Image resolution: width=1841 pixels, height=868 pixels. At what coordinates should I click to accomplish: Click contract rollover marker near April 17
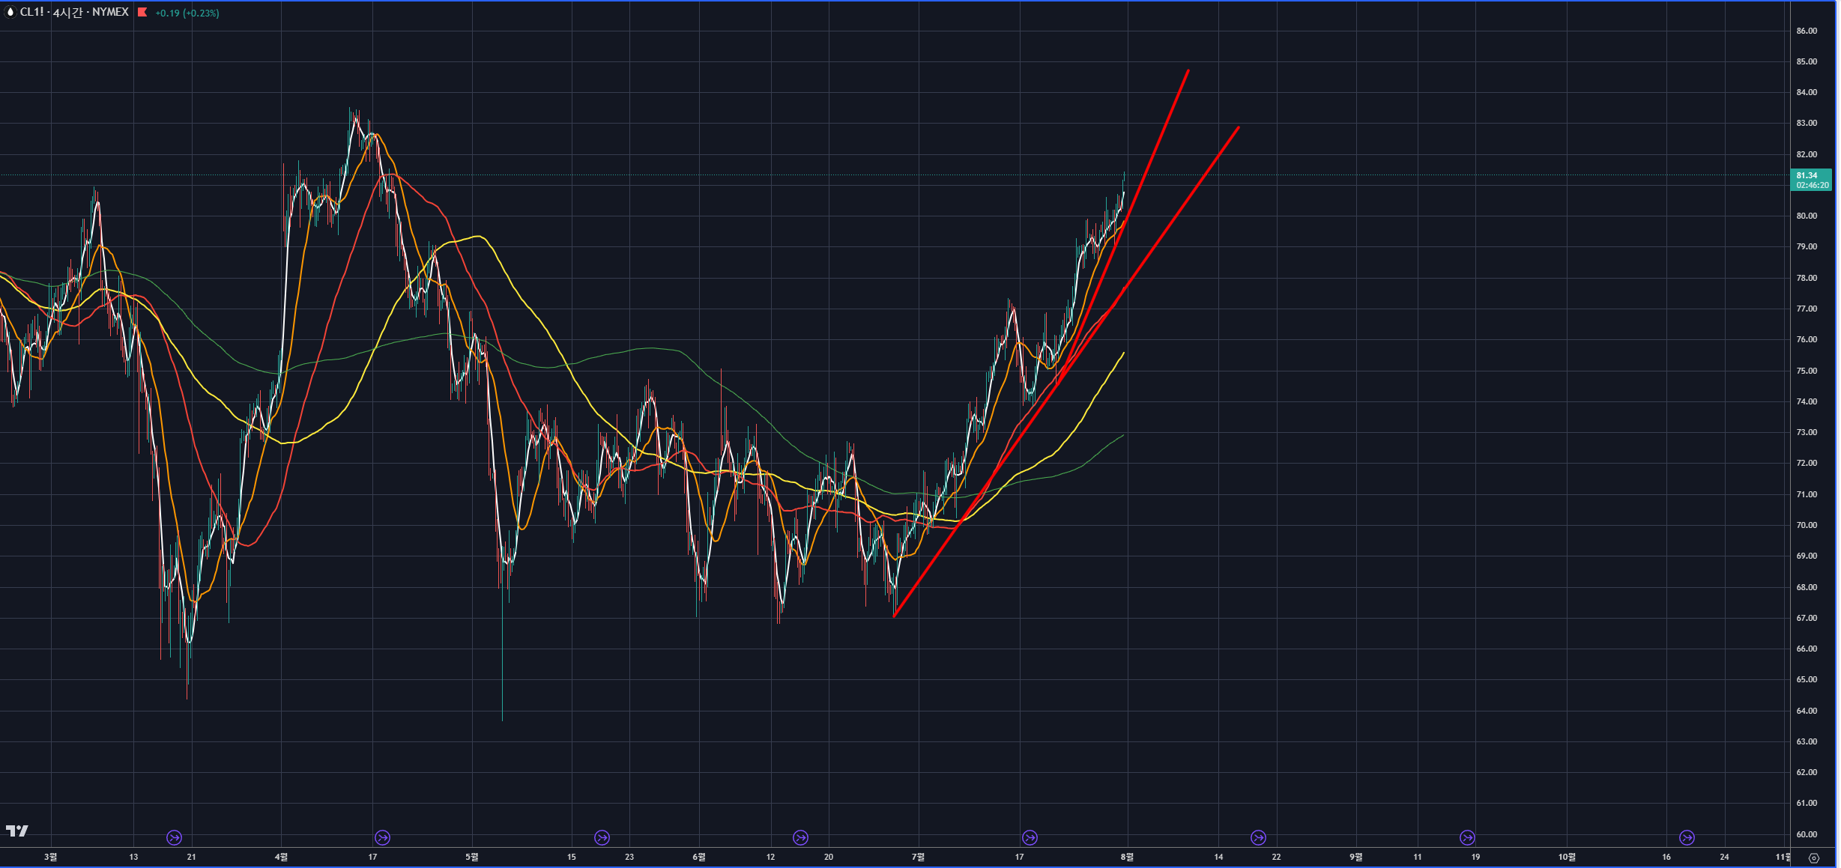[382, 837]
